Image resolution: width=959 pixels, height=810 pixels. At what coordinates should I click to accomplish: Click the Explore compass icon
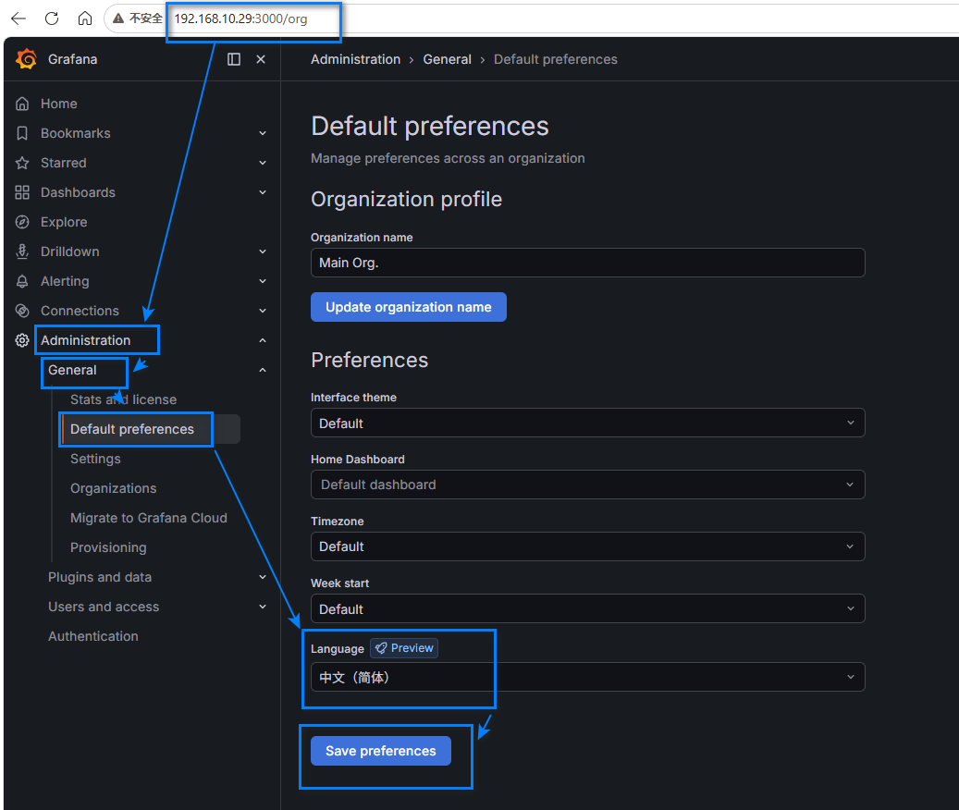pos(22,222)
